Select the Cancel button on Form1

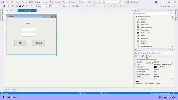tap(39, 43)
